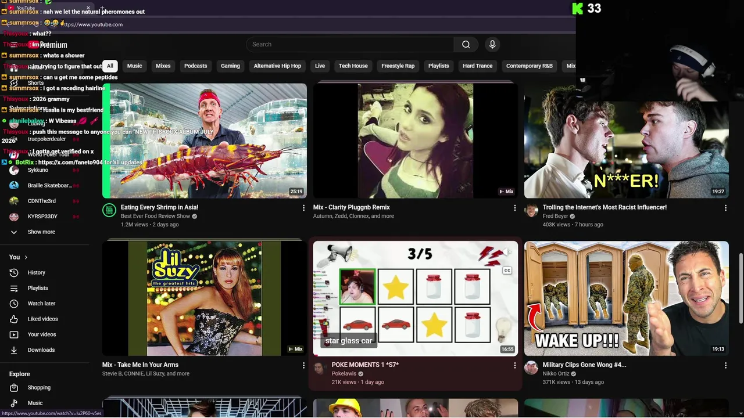Select the Hard Trance filter chip
Image resolution: width=744 pixels, height=418 pixels.
pyautogui.click(x=478, y=66)
